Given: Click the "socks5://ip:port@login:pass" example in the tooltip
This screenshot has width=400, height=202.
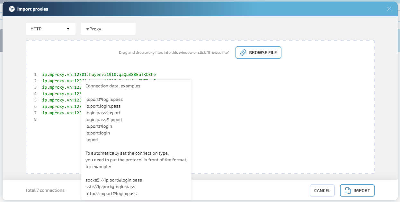Looking at the screenshot, I should coord(113,180).
